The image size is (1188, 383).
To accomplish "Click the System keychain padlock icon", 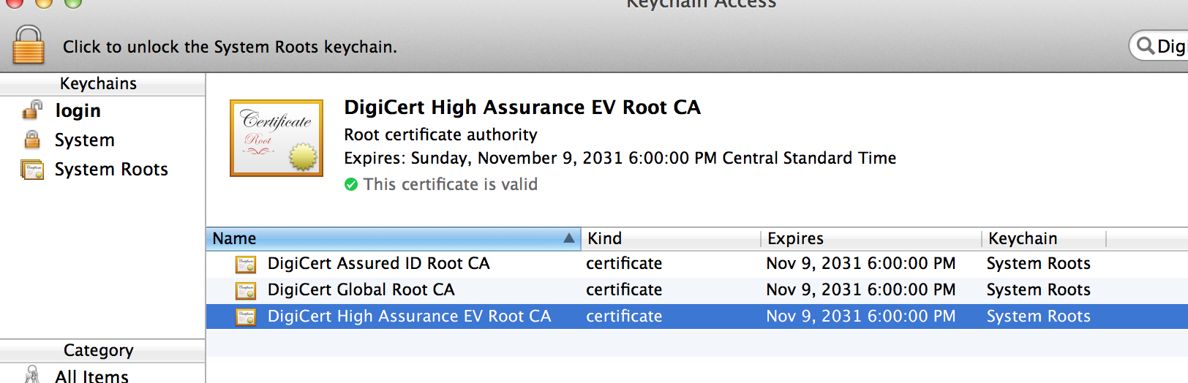I will point(32,140).
